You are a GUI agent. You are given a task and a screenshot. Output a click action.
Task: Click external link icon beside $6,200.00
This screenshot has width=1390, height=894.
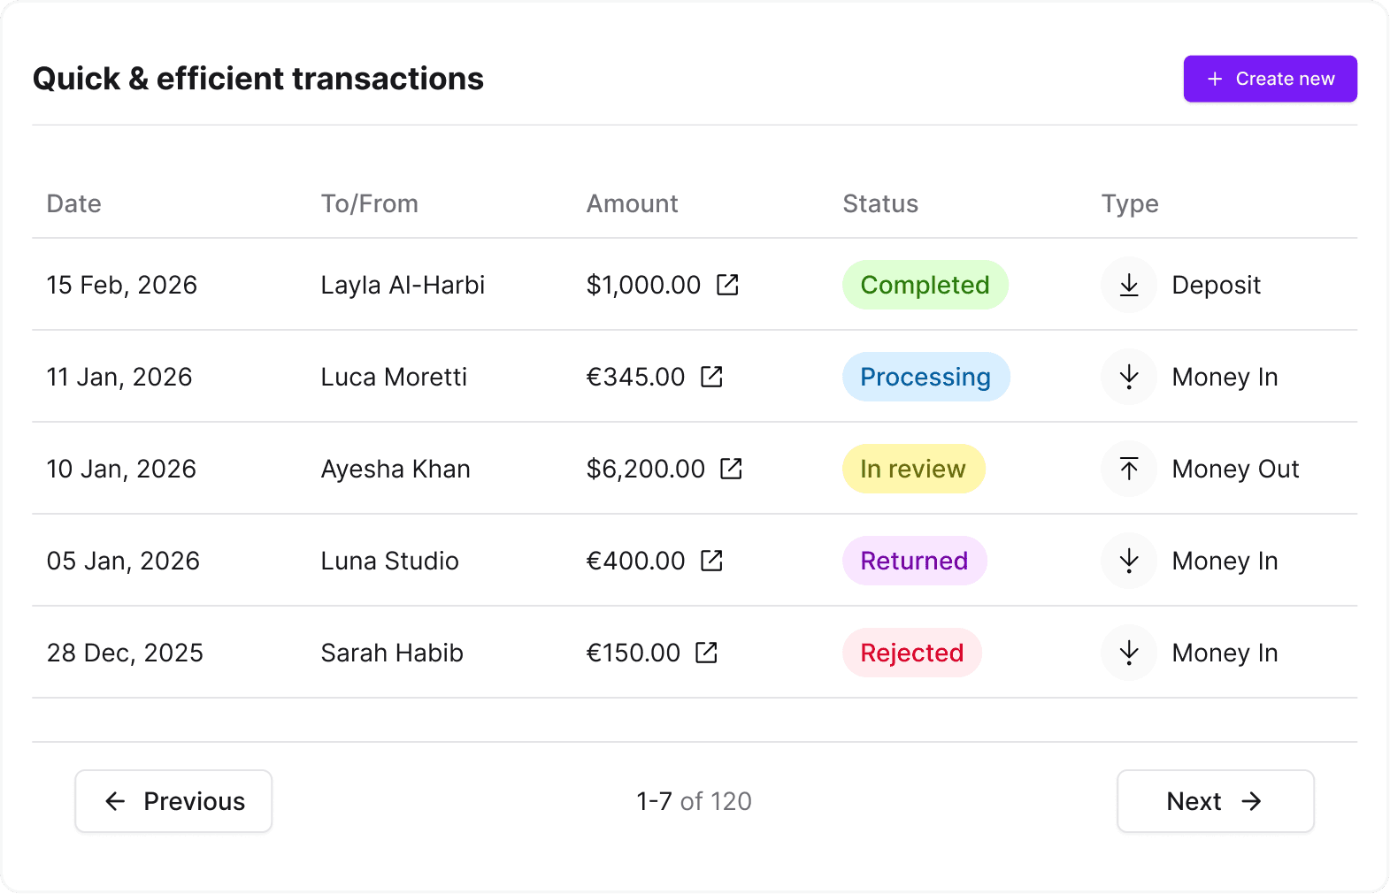731,469
